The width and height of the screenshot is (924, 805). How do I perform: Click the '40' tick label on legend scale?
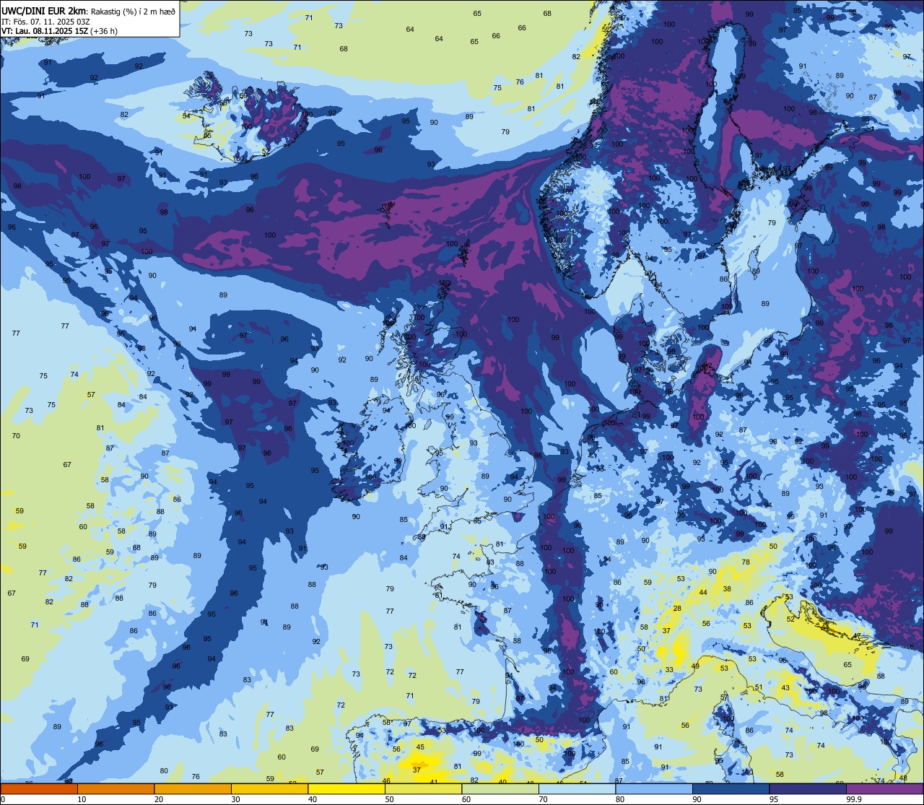pyautogui.click(x=313, y=799)
